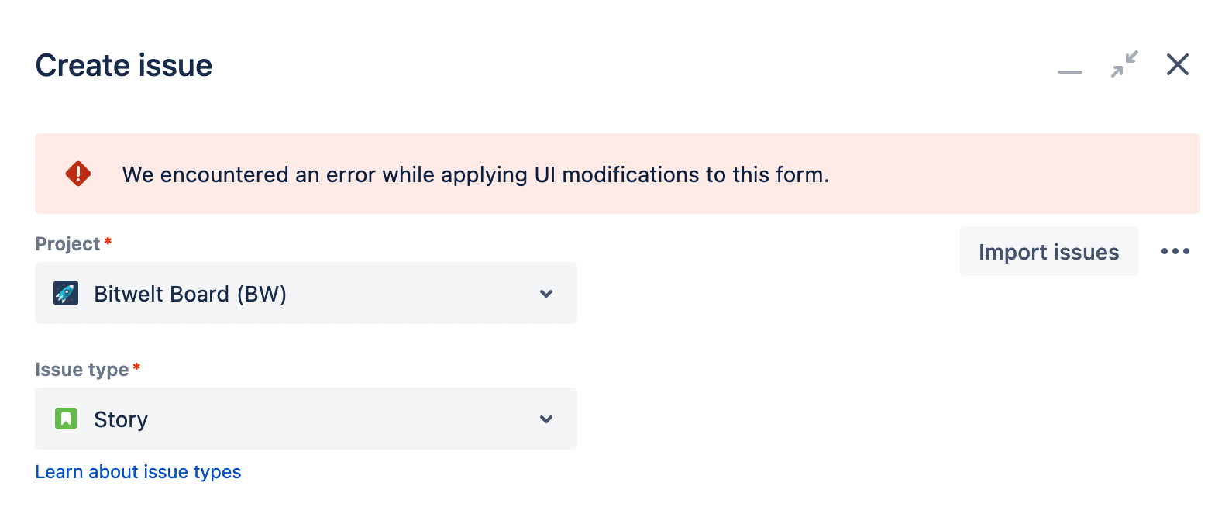
Task: Open the three-dots more actions menu
Action: [1175, 251]
